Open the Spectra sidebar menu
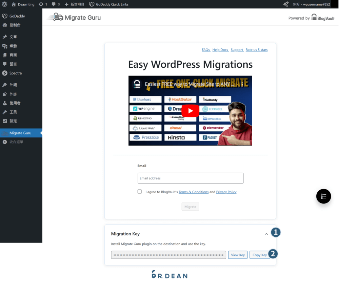The height and width of the screenshot is (282, 339). click(21, 73)
